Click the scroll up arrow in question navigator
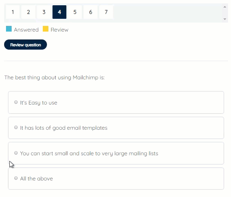 (x=225, y=7)
